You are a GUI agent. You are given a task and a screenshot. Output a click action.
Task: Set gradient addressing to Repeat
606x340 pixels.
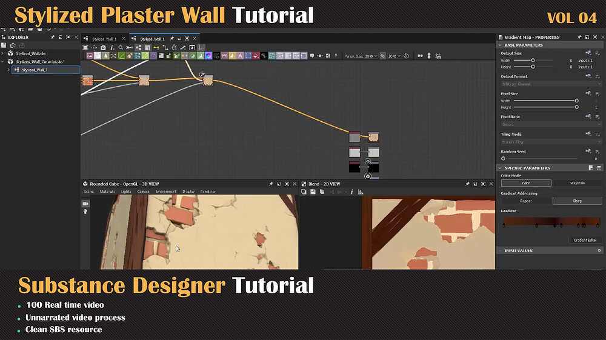(x=526, y=201)
